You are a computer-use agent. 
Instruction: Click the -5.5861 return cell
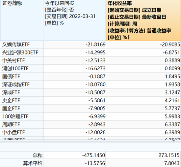point(75,101)
